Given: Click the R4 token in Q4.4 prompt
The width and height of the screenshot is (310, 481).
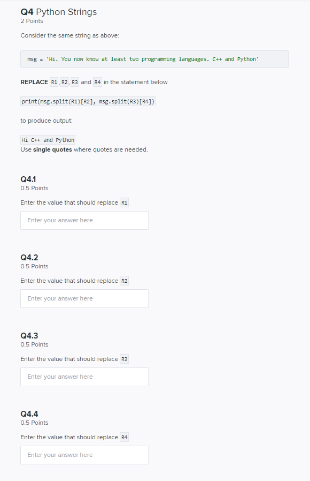Looking at the screenshot, I should [x=124, y=437].
